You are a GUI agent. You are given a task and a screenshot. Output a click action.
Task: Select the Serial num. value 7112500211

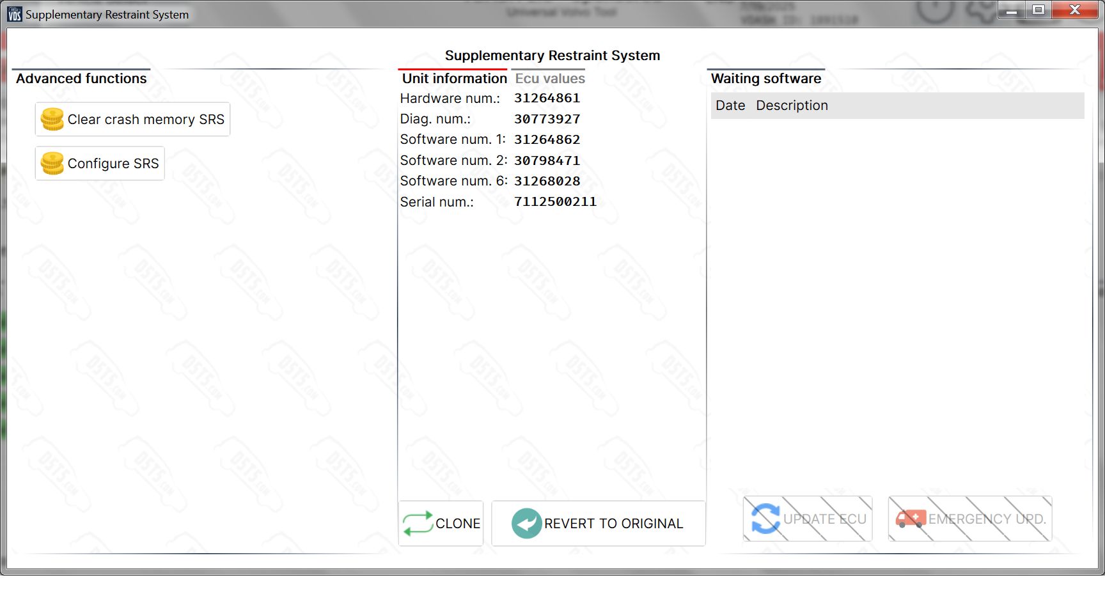[x=555, y=201]
